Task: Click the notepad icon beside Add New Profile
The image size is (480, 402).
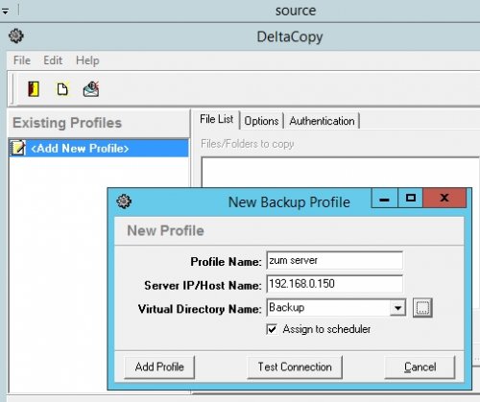Action: tap(18, 148)
